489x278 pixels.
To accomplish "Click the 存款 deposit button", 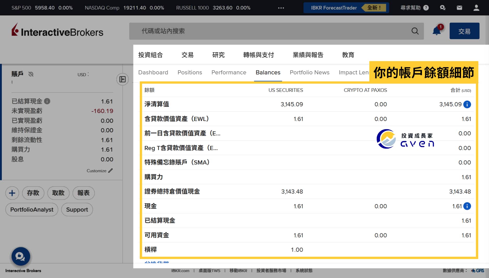I will (33, 193).
